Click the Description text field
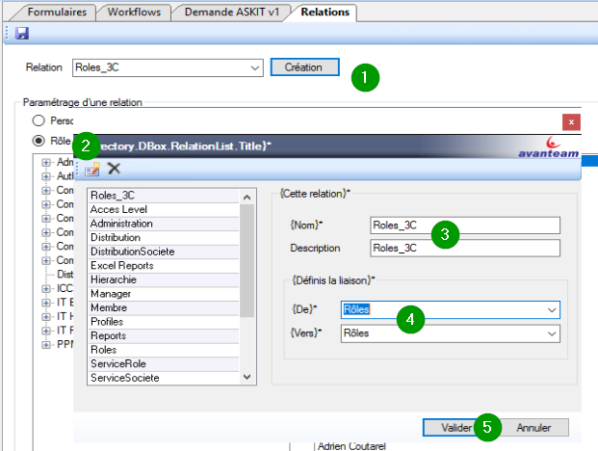 point(464,248)
